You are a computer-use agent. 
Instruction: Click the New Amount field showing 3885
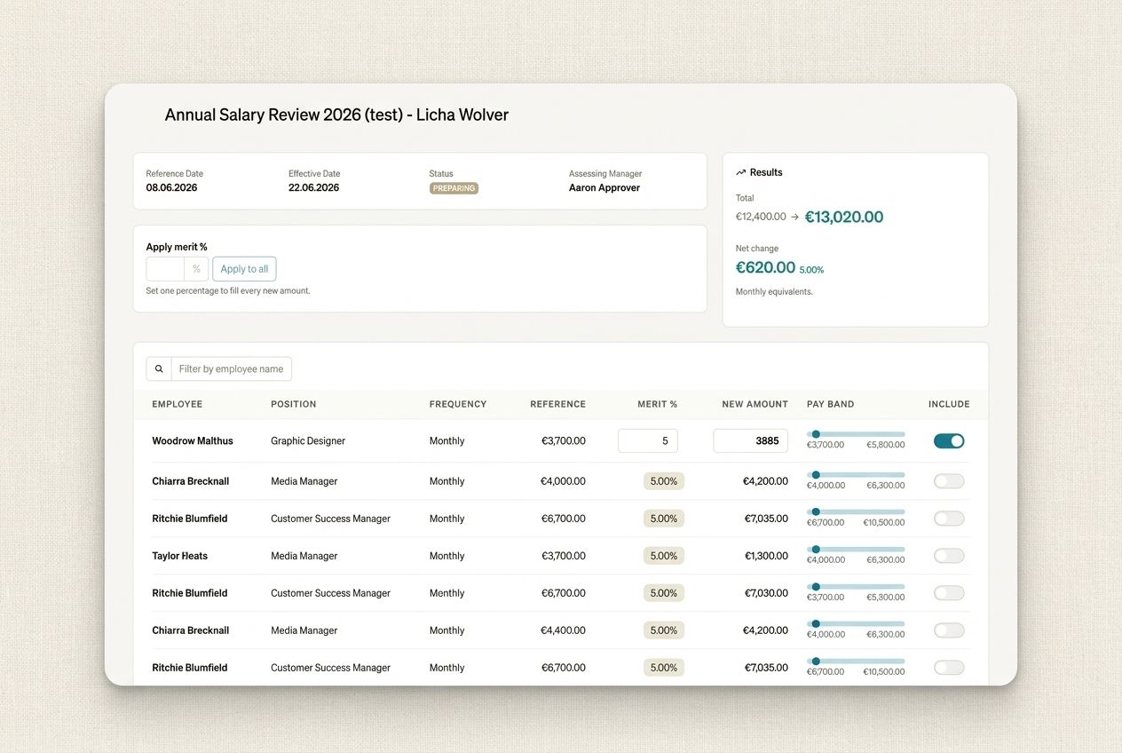751,440
